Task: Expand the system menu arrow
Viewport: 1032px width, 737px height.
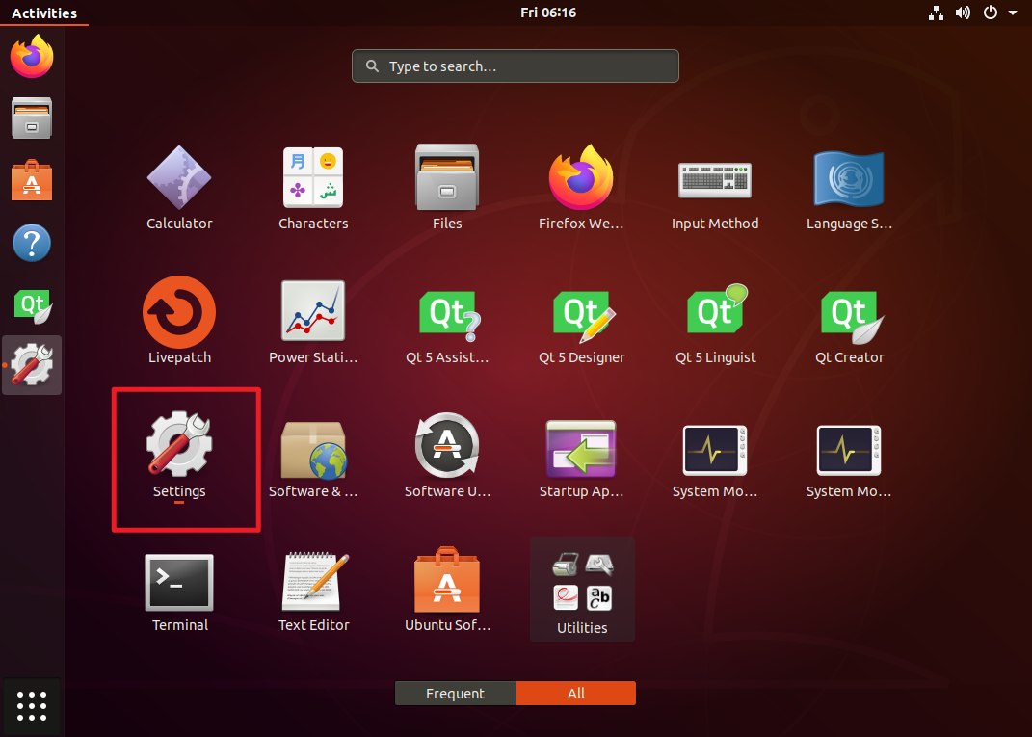Action: pyautogui.click(x=1013, y=13)
